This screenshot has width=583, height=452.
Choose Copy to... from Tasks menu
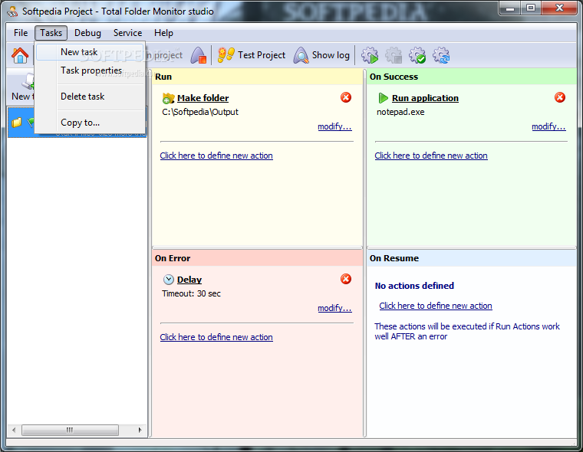tap(90, 123)
